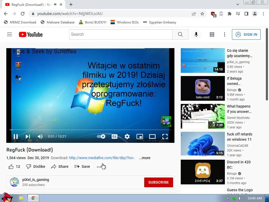269x202 pixels.
Task: Enter full screen mode
Action: coord(165,137)
